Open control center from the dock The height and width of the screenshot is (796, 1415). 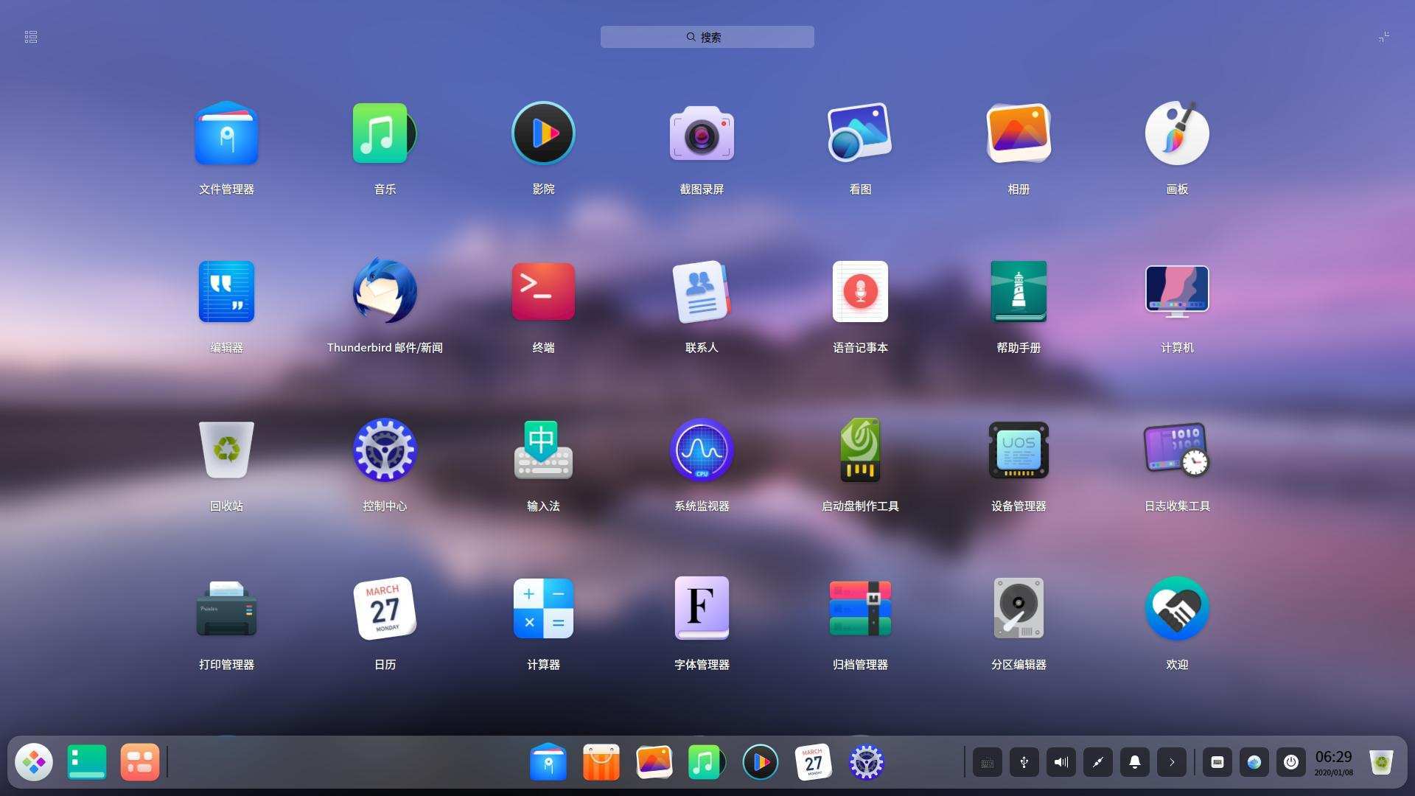tap(867, 762)
